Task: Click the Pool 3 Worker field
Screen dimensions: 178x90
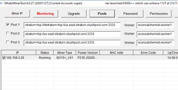Action: click(155, 43)
